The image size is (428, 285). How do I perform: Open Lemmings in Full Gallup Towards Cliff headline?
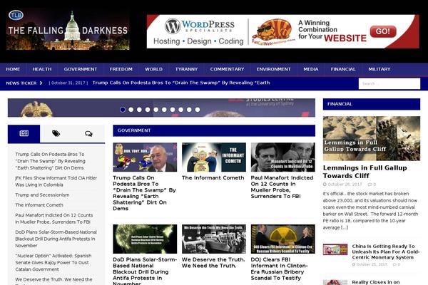[365, 172]
